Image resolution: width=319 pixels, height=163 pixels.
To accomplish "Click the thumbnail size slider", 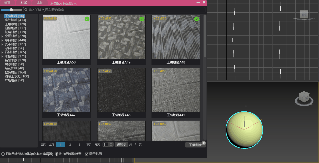I will pos(11,10).
